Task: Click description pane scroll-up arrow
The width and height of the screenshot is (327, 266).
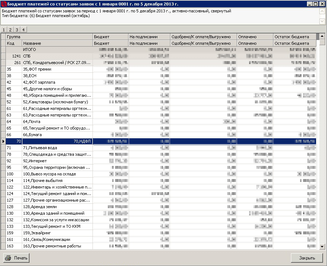Action: point(322,11)
